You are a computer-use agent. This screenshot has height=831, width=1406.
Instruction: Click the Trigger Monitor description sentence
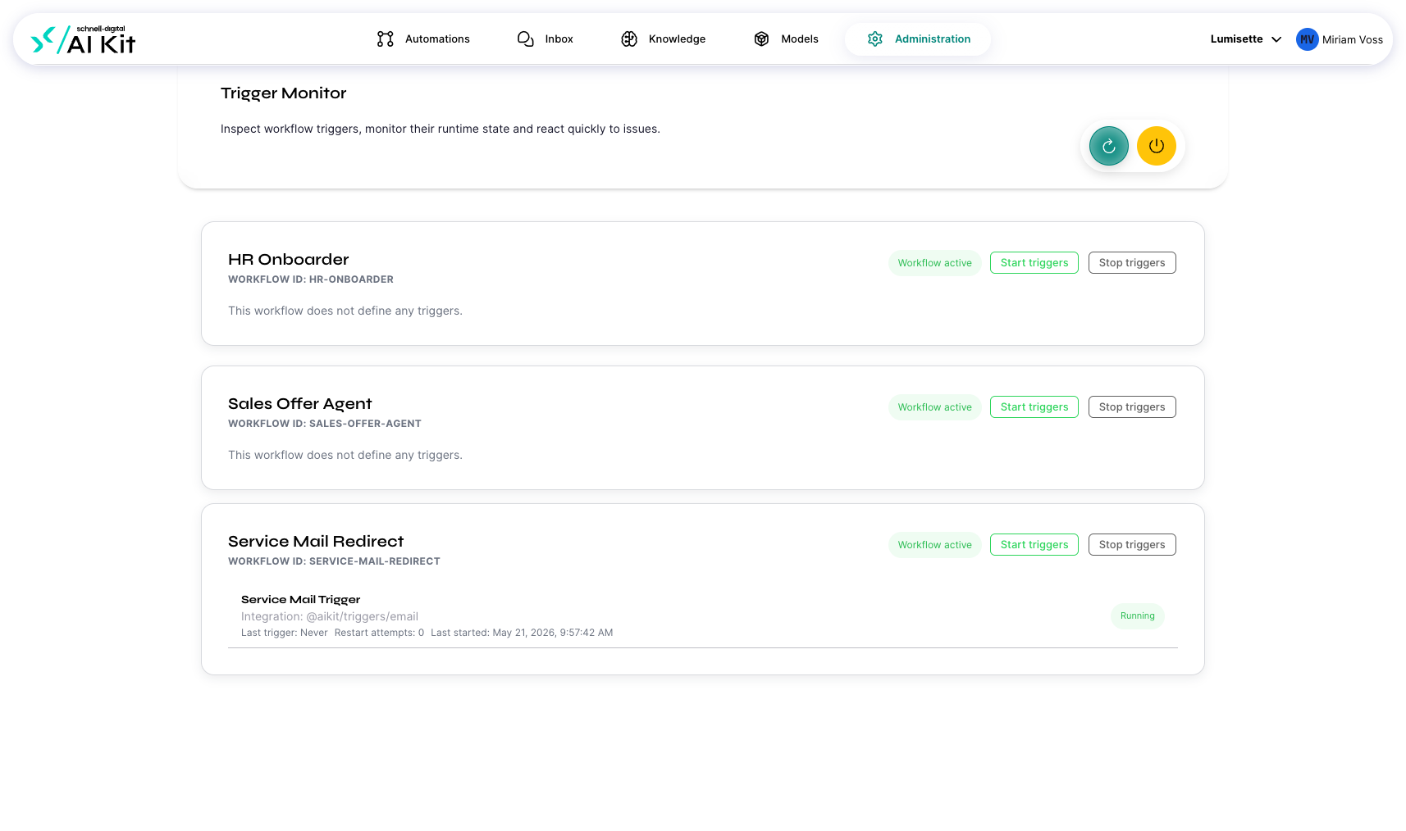pos(441,129)
